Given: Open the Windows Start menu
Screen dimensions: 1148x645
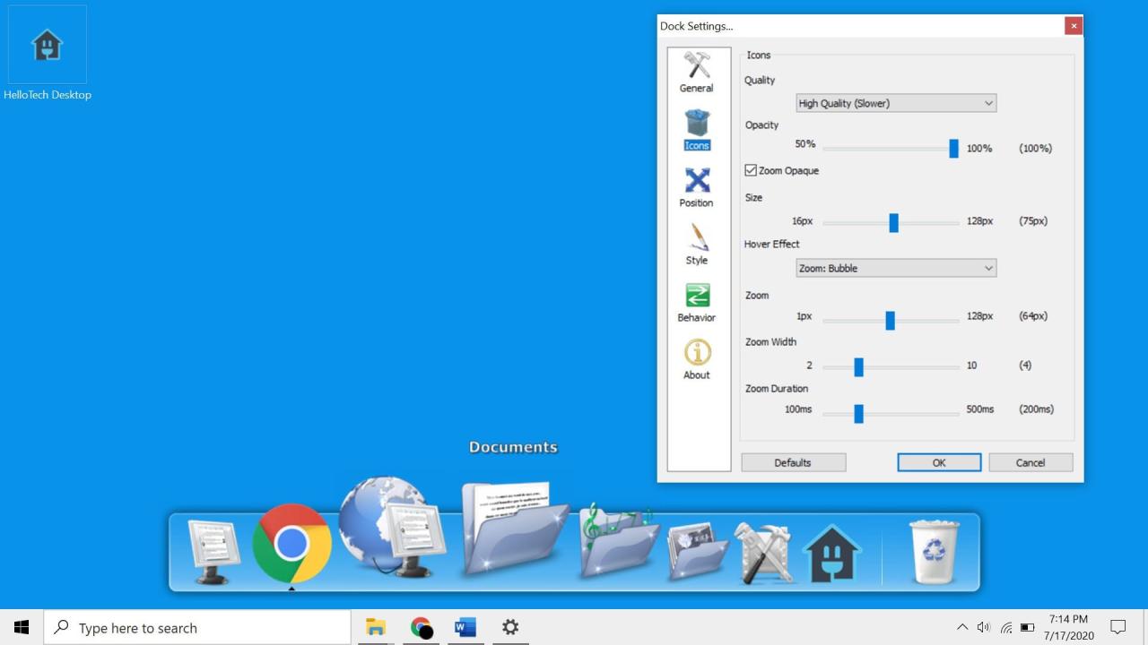Looking at the screenshot, I should [x=22, y=627].
